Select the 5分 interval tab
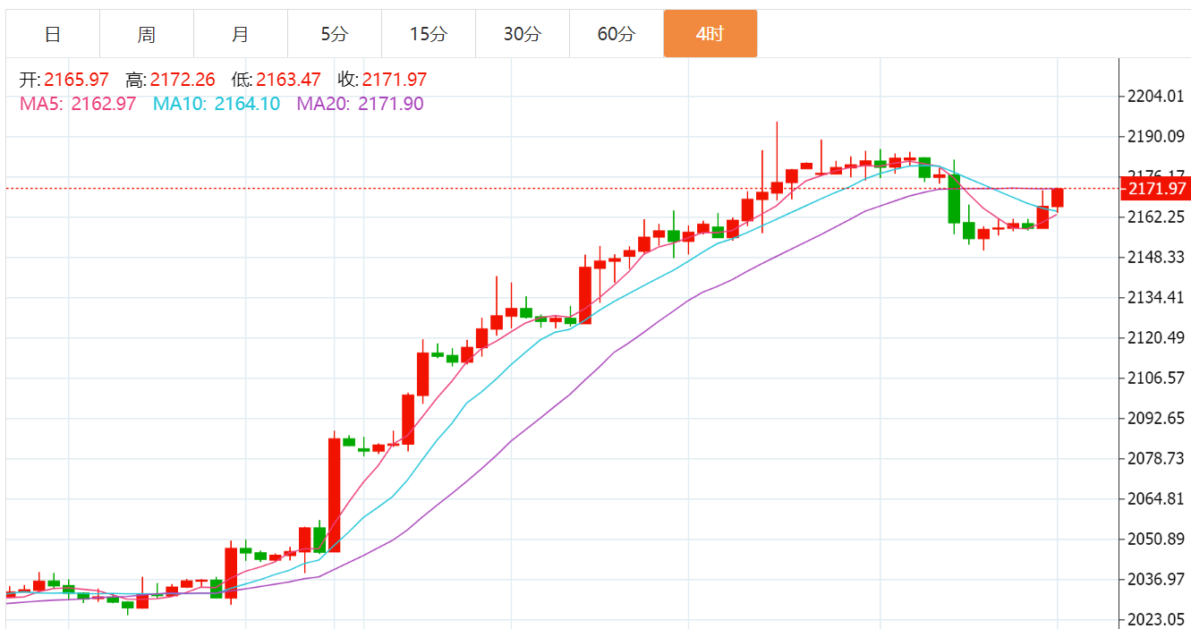The width and height of the screenshot is (1191, 629). tap(335, 34)
